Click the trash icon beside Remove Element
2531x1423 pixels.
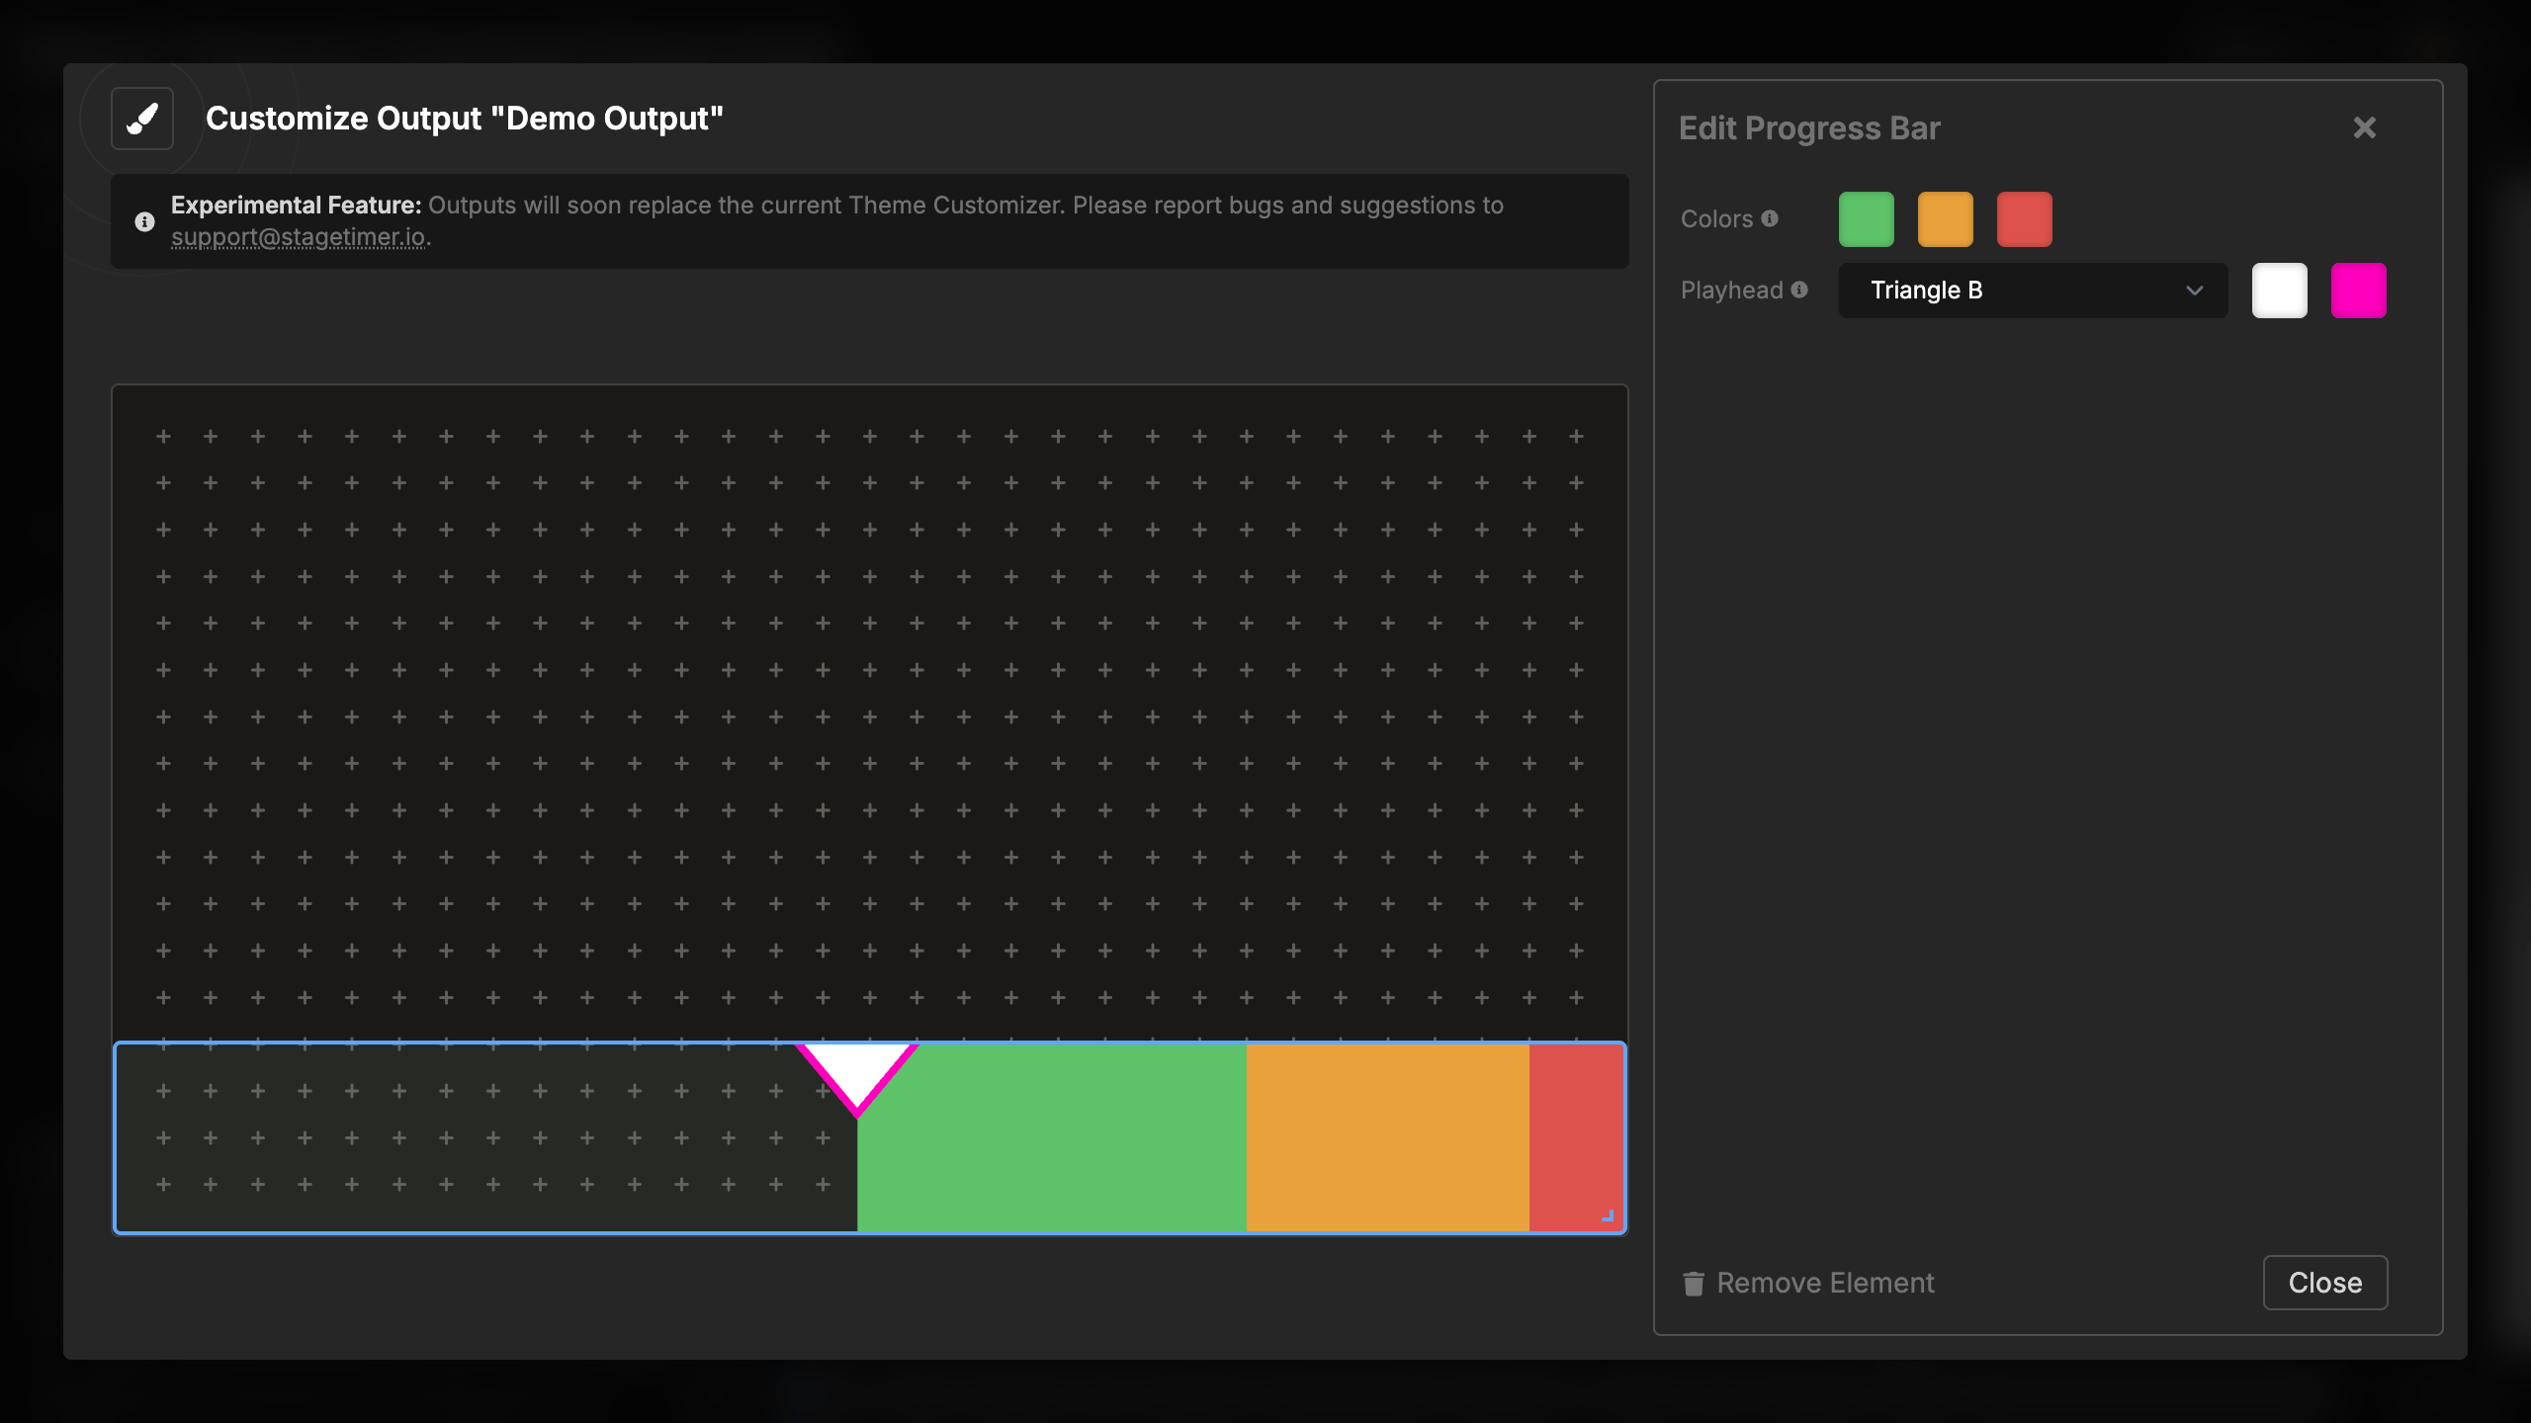pos(1694,1283)
